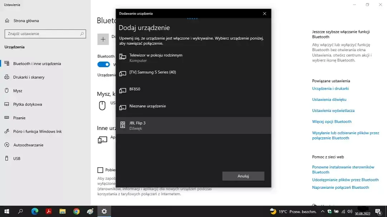Open Mysz settings via the mouse icon
The image size is (387, 217).
point(8,91)
